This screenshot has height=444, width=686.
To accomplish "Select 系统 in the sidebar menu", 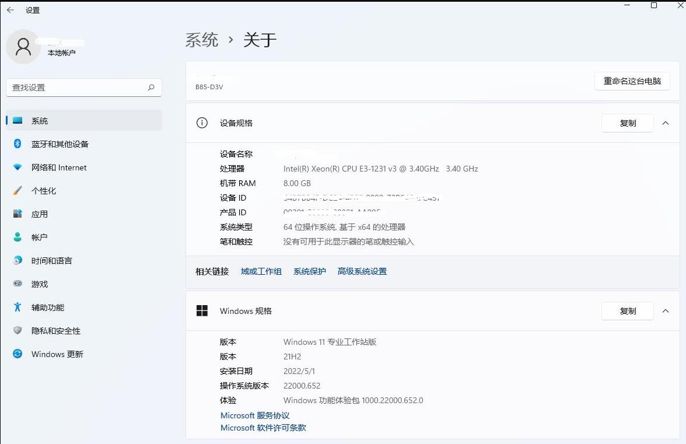I will [40, 121].
